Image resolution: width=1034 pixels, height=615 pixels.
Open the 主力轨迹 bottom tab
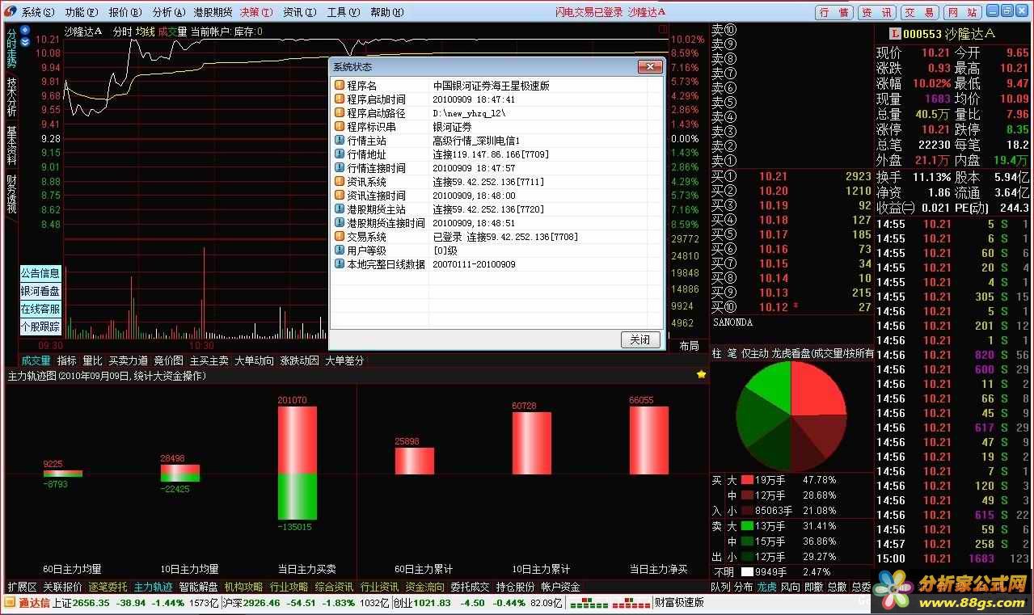point(154,587)
